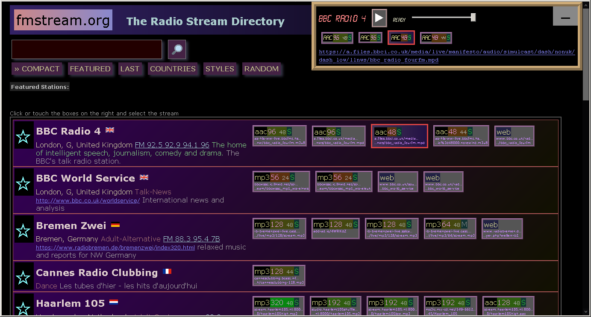The height and width of the screenshot is (317, 591).
Task: Browse stations by STYLES
Action: [220, 69]
